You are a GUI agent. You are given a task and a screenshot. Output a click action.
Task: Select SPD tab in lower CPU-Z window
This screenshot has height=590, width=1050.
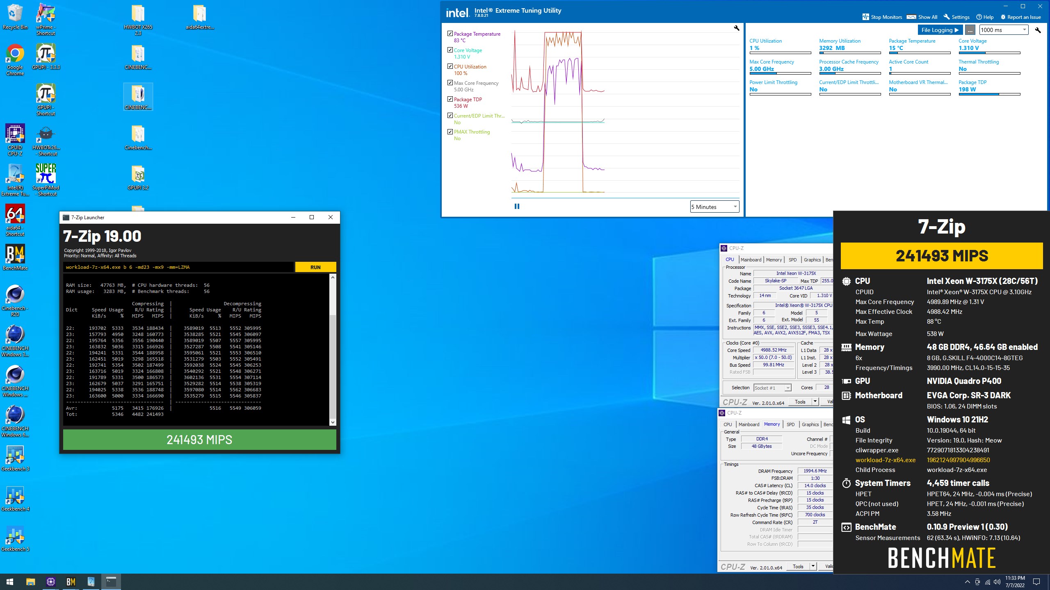[x=791, y=424]
